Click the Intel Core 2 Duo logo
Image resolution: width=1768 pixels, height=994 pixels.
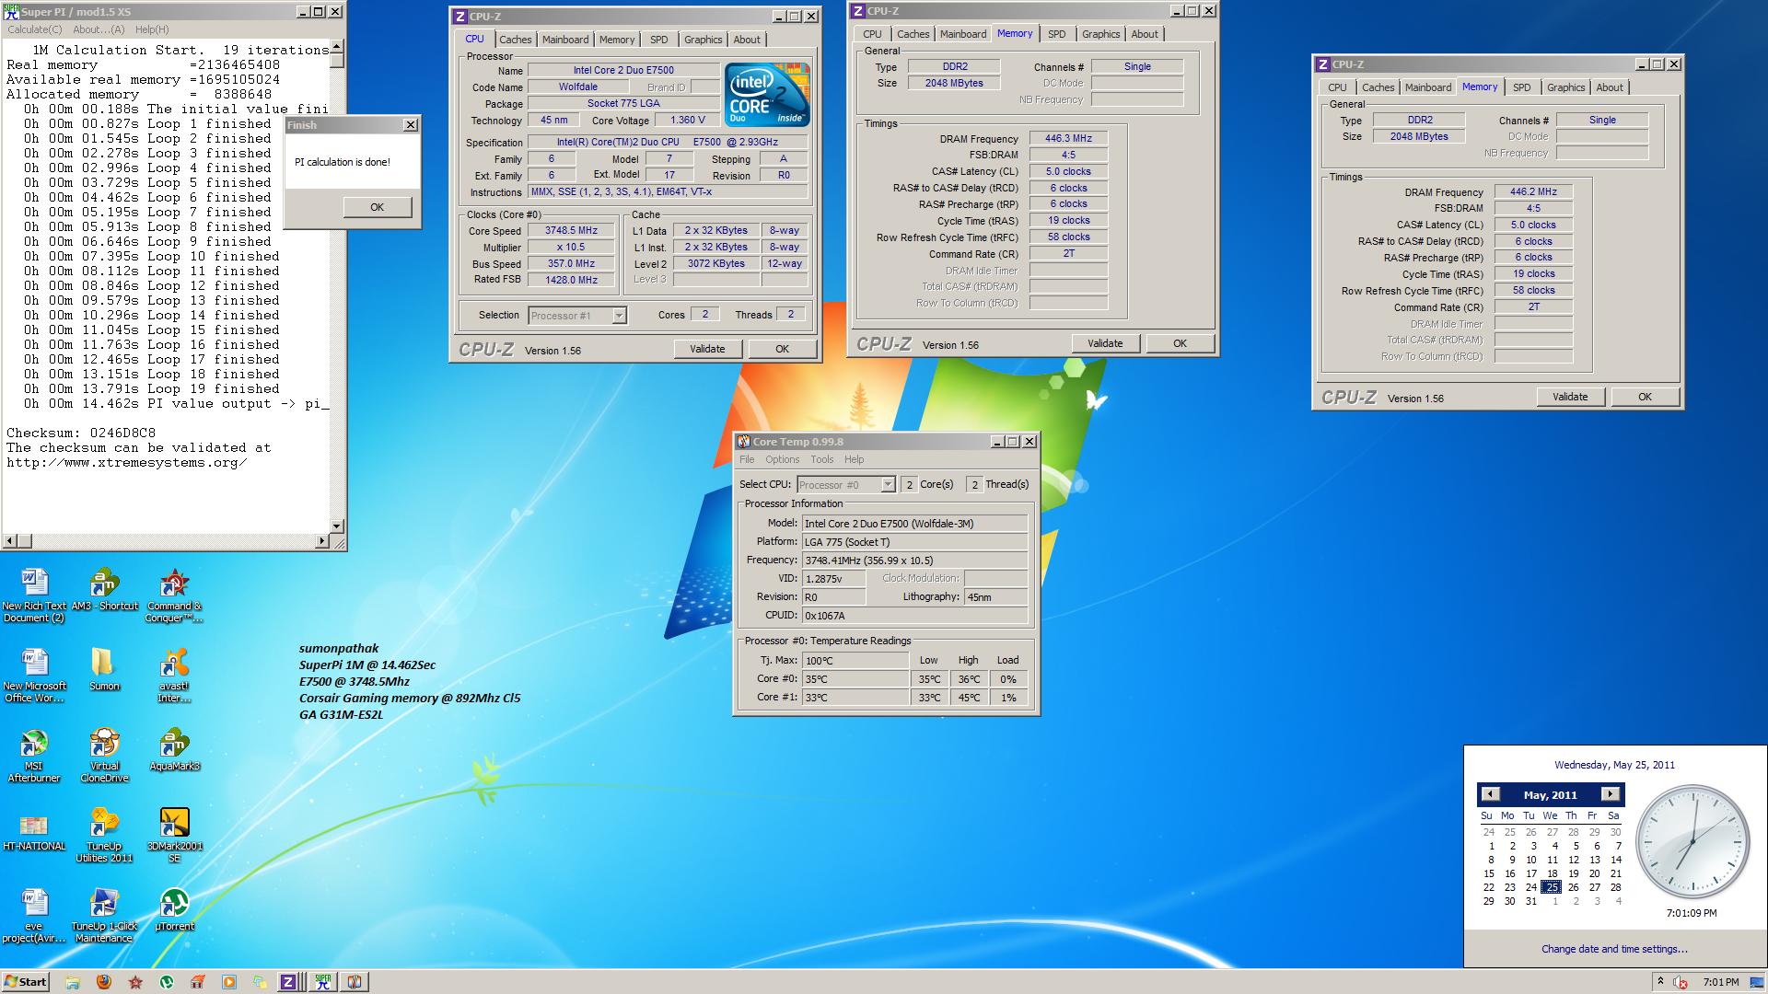tap(767, 94)
